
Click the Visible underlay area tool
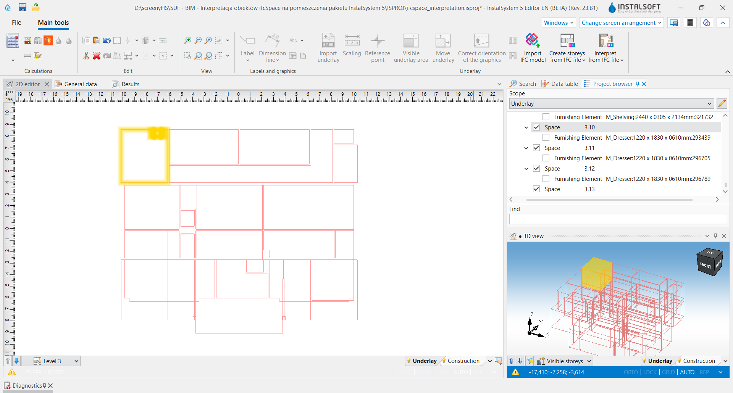(x=411, y=48)
